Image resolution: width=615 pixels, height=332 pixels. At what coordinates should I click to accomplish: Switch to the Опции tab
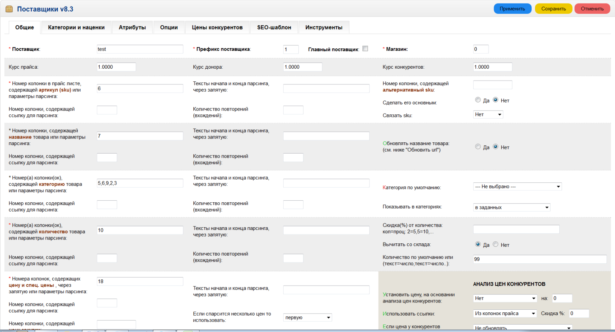tap(169, 27)
